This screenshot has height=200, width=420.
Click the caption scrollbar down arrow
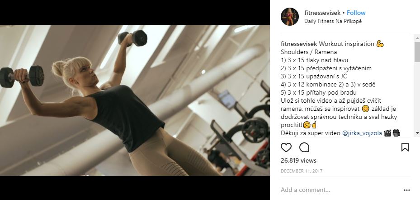tap(417, 133)
